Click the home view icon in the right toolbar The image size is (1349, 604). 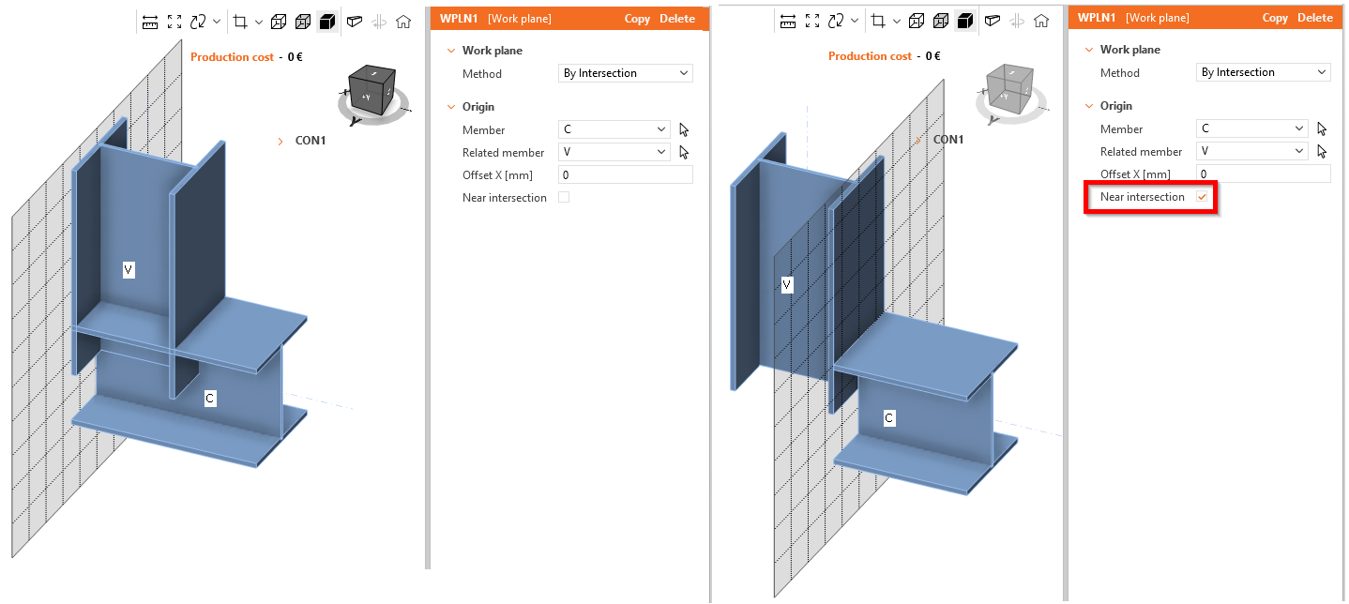(1041, 21)
